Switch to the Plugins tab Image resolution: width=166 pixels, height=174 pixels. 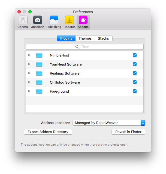66,39
